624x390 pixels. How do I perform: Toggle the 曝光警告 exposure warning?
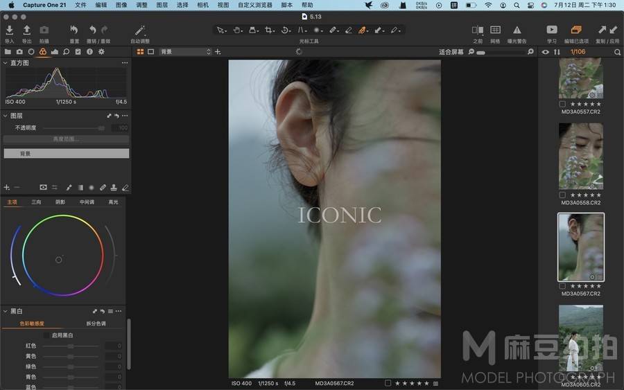517,30
